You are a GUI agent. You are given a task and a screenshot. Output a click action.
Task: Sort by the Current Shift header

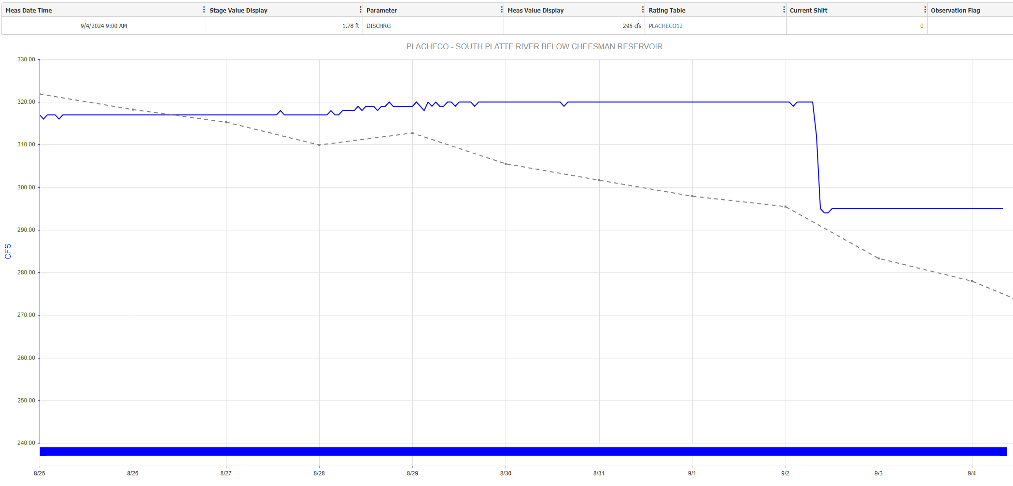coord(808,10)
